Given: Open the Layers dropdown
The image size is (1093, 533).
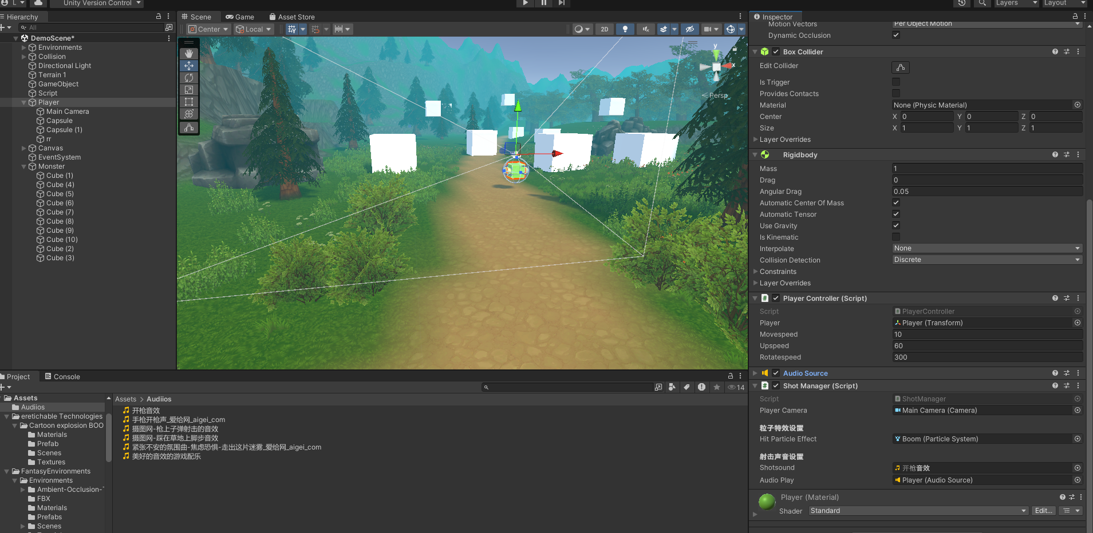Looking at the screenshot, I should [x=1016, y=3].
